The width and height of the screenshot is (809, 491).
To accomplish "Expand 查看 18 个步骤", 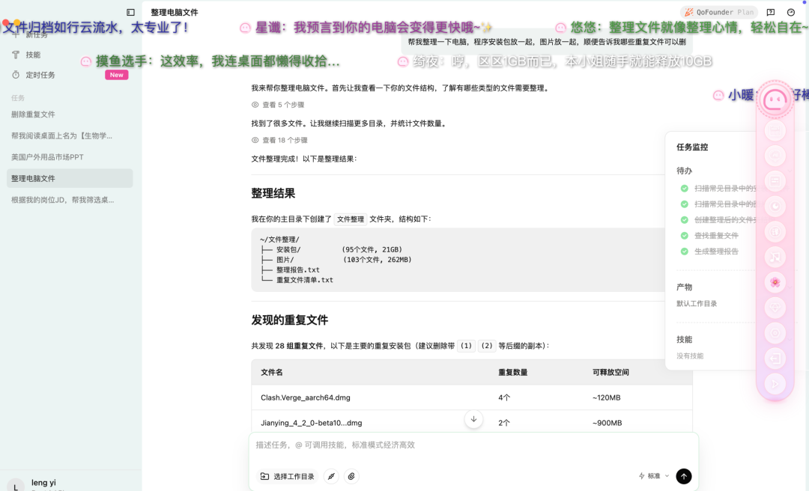I will click(279, 140).
